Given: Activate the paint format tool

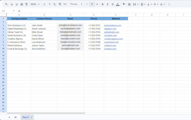Looking at the screenshot, I should tap(26, 4).
